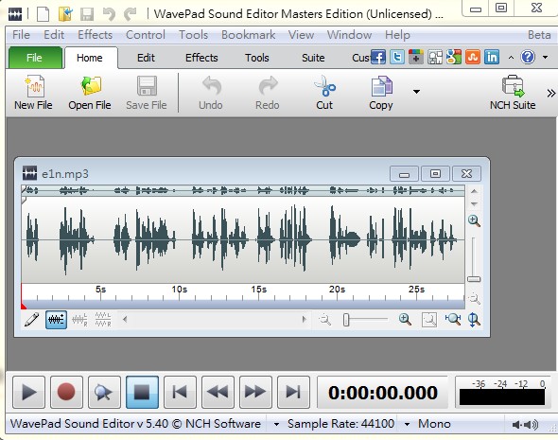This screenshot has height=440, width=558.
Task: Click the horizontal waveform scrollbar track
Action: tap(215, 319)
